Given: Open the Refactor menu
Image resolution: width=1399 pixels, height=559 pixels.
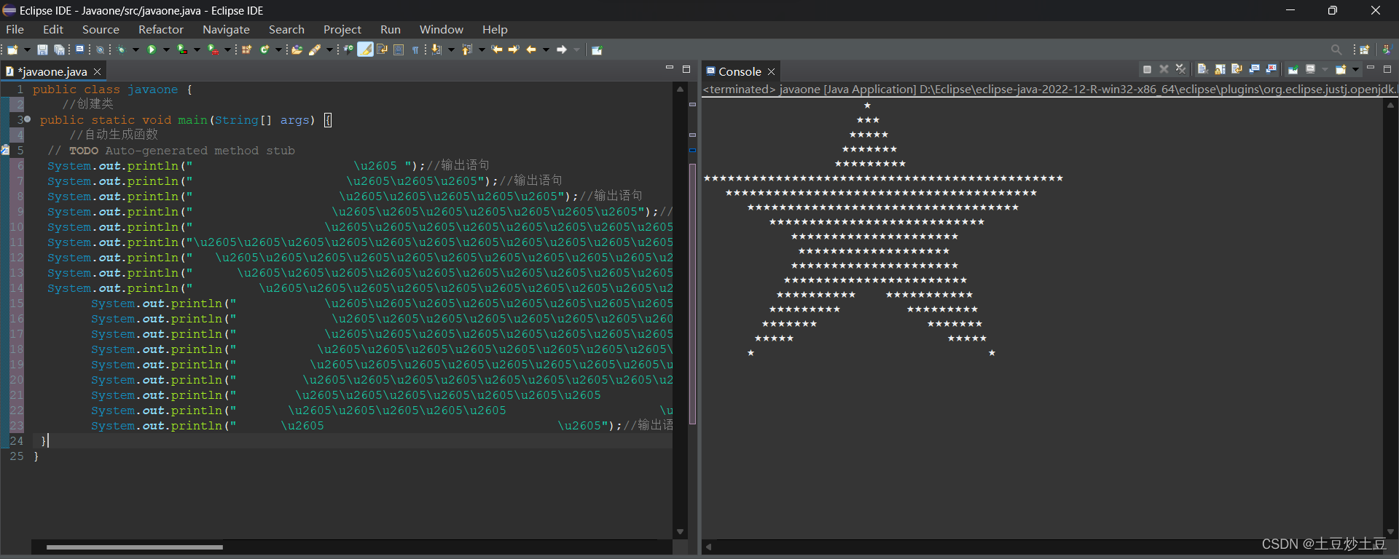Looking at the screenshot, I should [161, 29].
